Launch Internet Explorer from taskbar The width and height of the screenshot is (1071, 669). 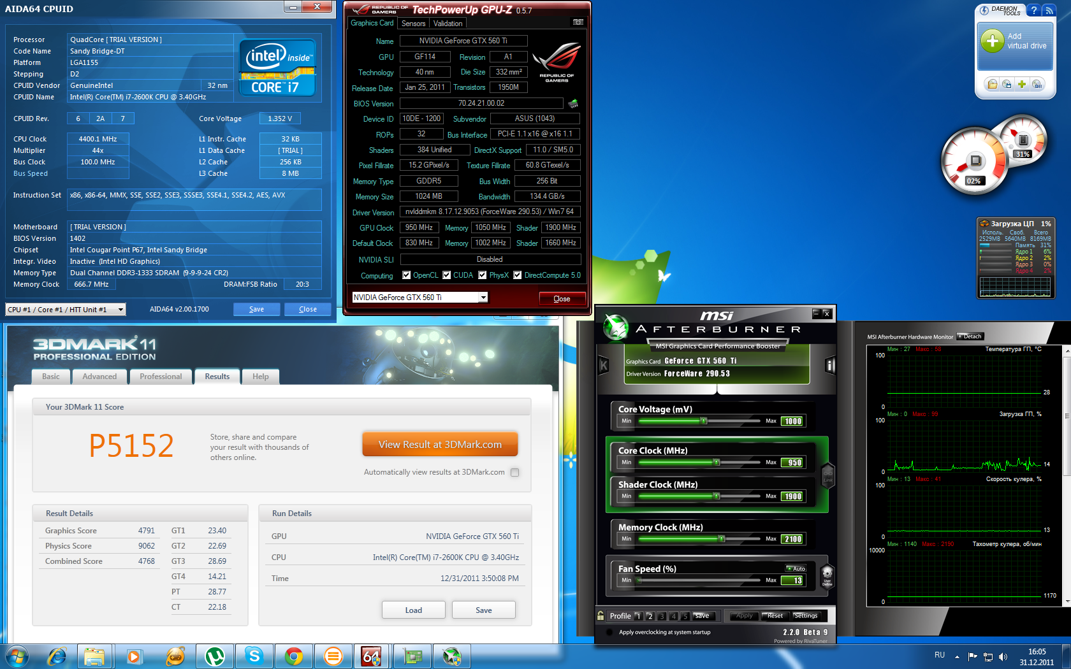click(57, 656)
